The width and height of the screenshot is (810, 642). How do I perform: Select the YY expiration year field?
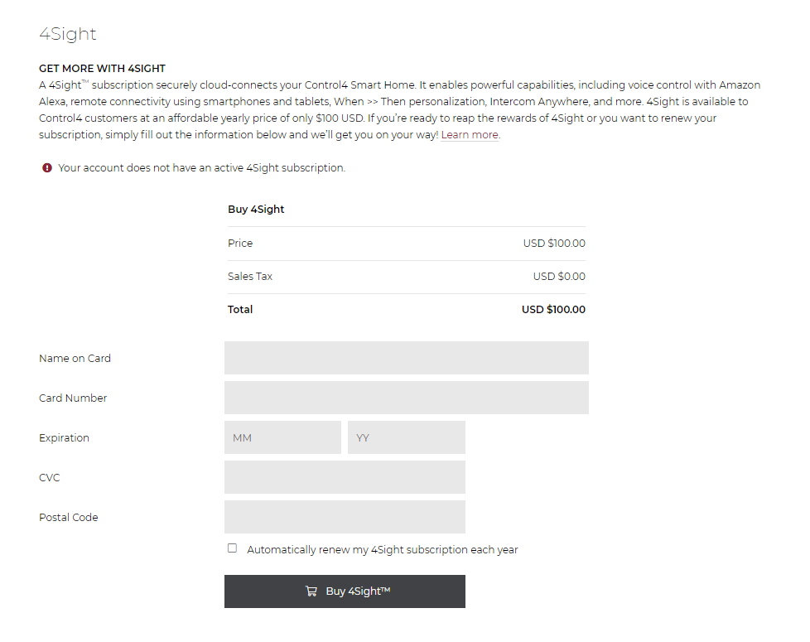(407, 437)
